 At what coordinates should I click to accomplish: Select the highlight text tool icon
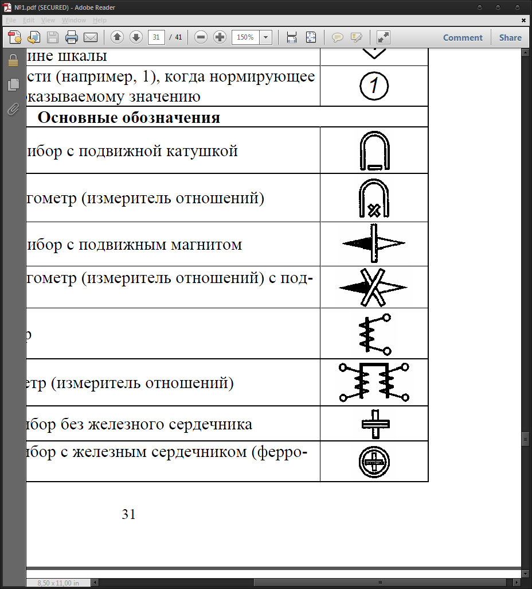click(x=356, y=37)
